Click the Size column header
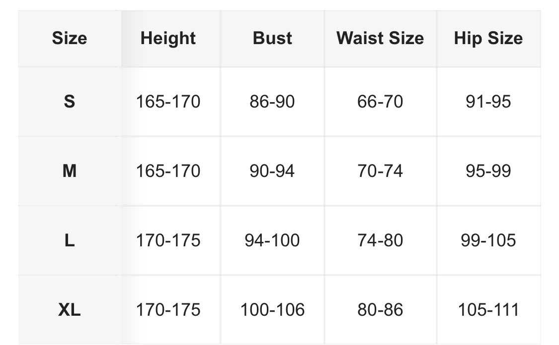This screenshot has width=559, height=345. 70,38
